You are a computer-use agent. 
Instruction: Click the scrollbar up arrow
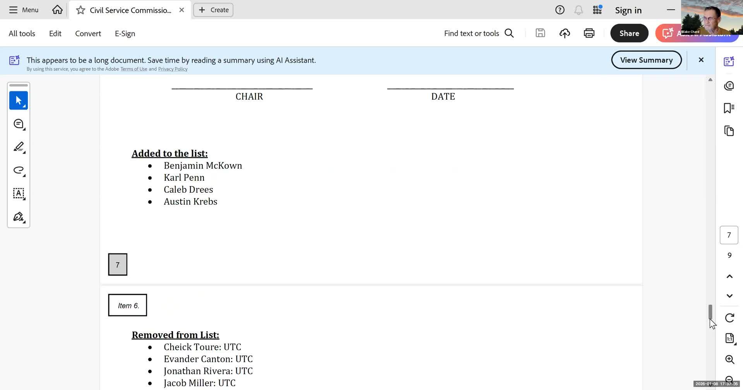(710, 80)
